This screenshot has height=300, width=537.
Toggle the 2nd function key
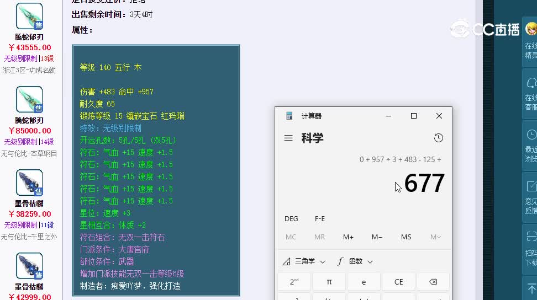(294, 282)
